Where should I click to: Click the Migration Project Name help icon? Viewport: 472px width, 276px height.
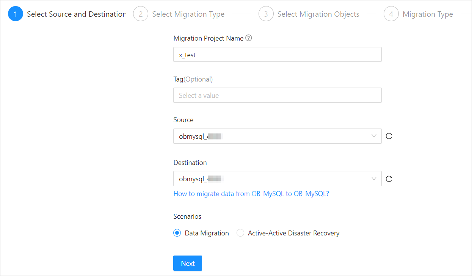[249, 38]
